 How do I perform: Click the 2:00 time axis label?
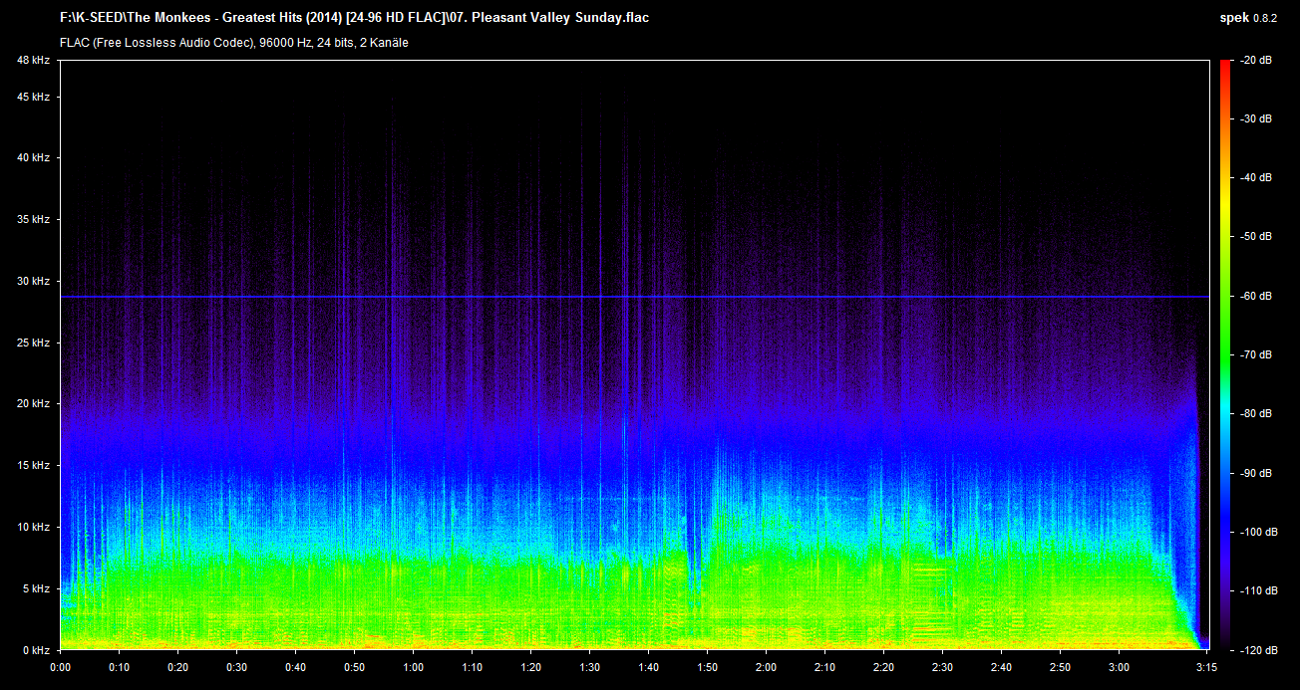[766, 667]
